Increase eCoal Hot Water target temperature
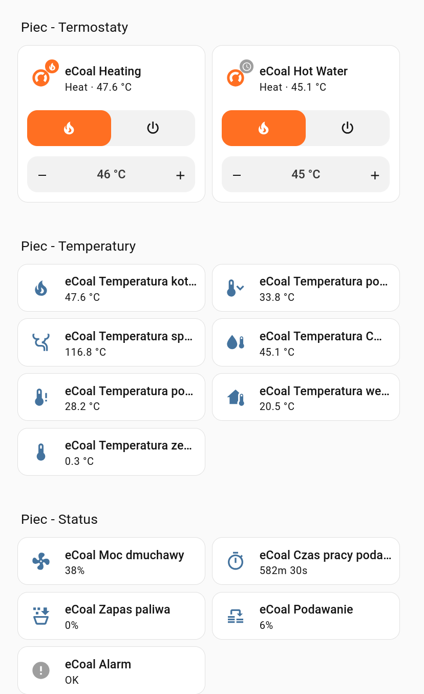This screenshot has height=694, width=424. click(375, 175)
